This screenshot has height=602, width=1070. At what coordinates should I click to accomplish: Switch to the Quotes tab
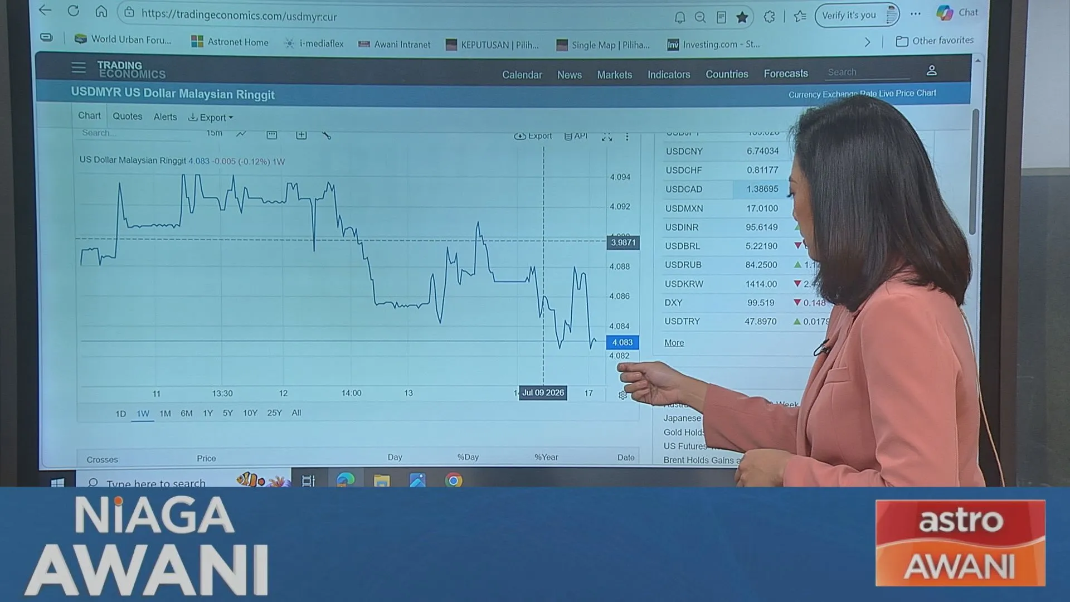point(128,116)
